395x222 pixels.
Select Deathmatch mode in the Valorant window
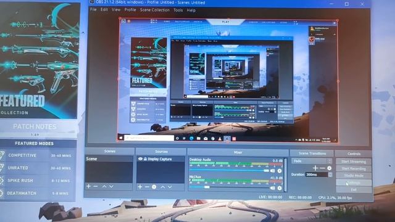pyautogui.click(x=38, y=193)
